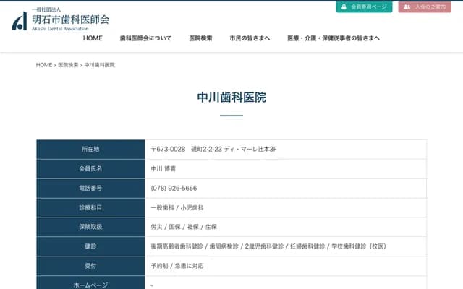This screenshot has width=463, height=289.
Task: Click the 中川歯科医院 page heading
Action: point(231,97)
